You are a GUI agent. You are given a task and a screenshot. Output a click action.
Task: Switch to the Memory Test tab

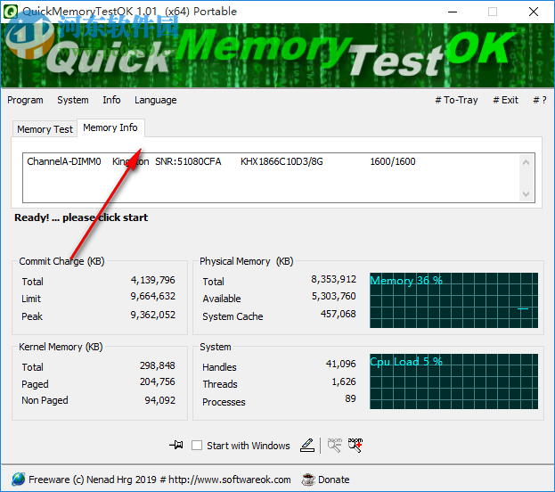(45, 129)
